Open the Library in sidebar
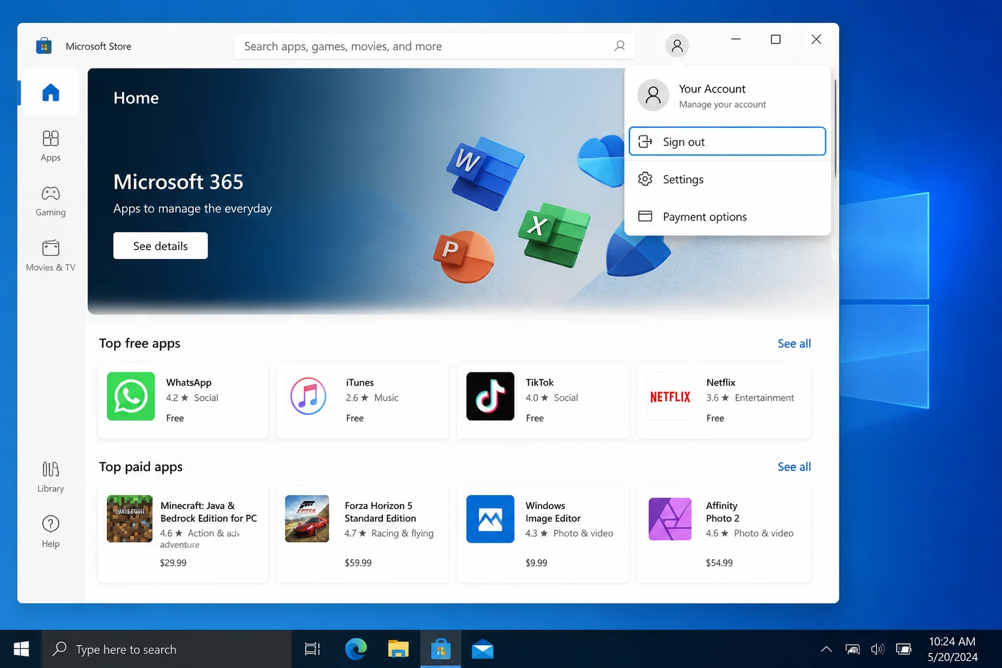Image resolution: width=1002 pixels, height=668 pixels. (x=50, y=477)
